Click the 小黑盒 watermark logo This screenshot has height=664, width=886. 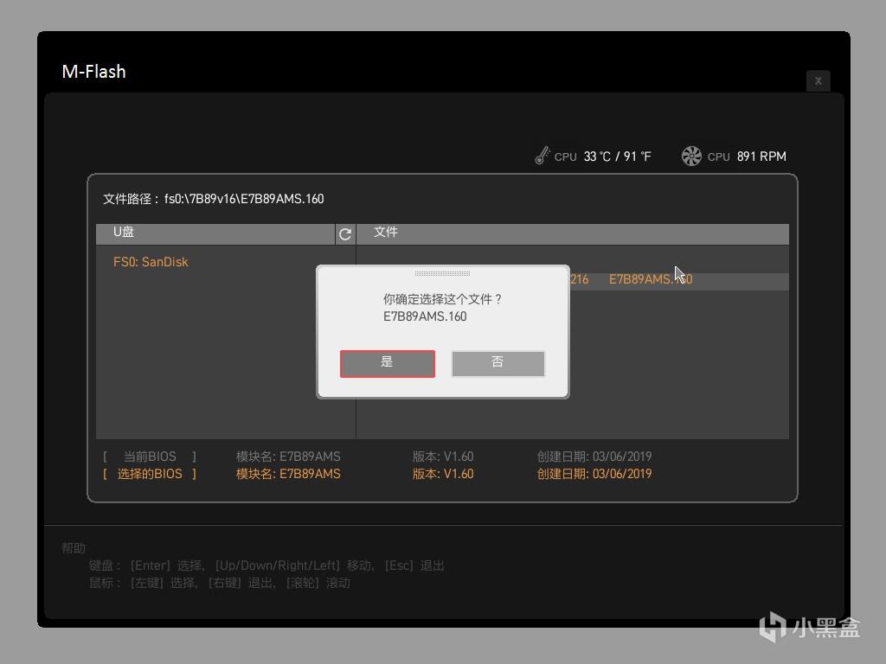(x=809, y=627)
